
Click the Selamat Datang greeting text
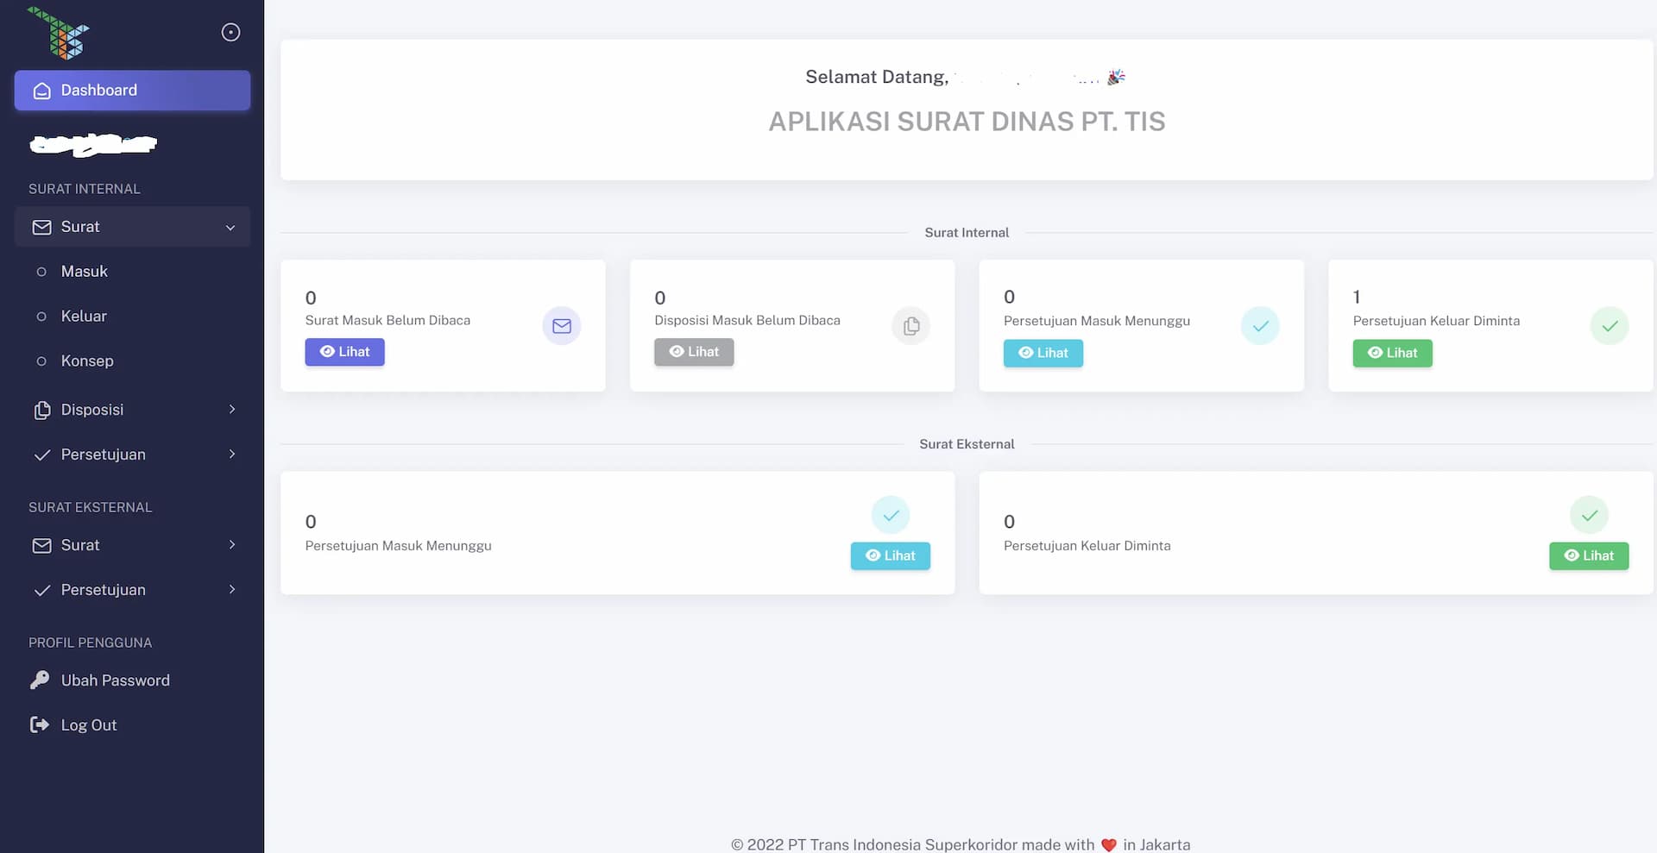[x=877, y=77]
